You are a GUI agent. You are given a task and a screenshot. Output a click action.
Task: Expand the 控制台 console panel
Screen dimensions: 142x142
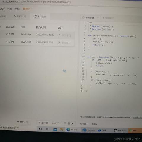[84, 124]
